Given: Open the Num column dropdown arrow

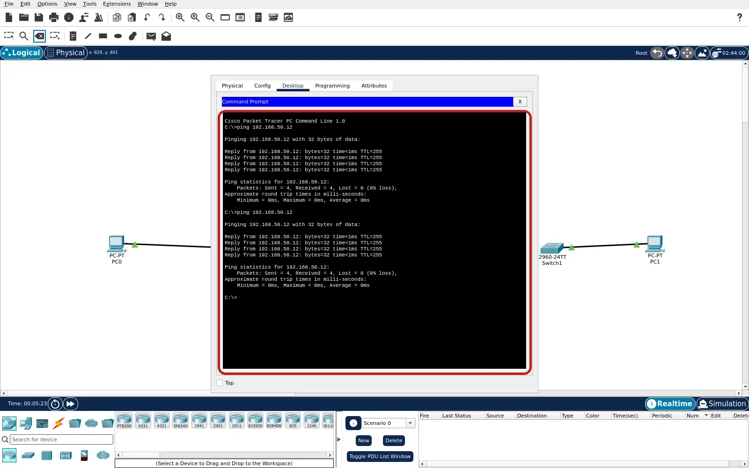Looking at the screenshot, I should click(x=706, y=416).
